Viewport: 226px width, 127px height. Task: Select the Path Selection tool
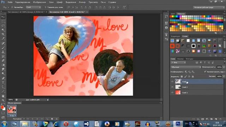(x=3, y=87)
